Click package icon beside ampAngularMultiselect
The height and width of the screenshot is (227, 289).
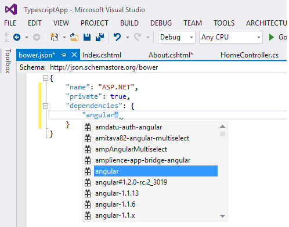88,149
